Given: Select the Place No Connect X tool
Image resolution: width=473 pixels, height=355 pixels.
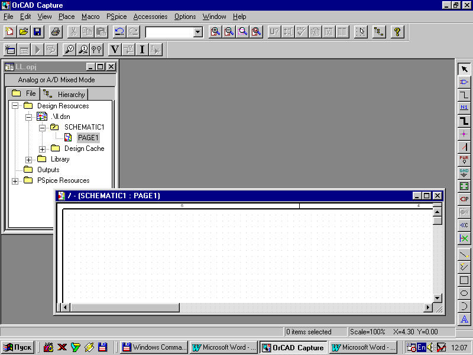Looking at the screenshot, I should point(464,238).
